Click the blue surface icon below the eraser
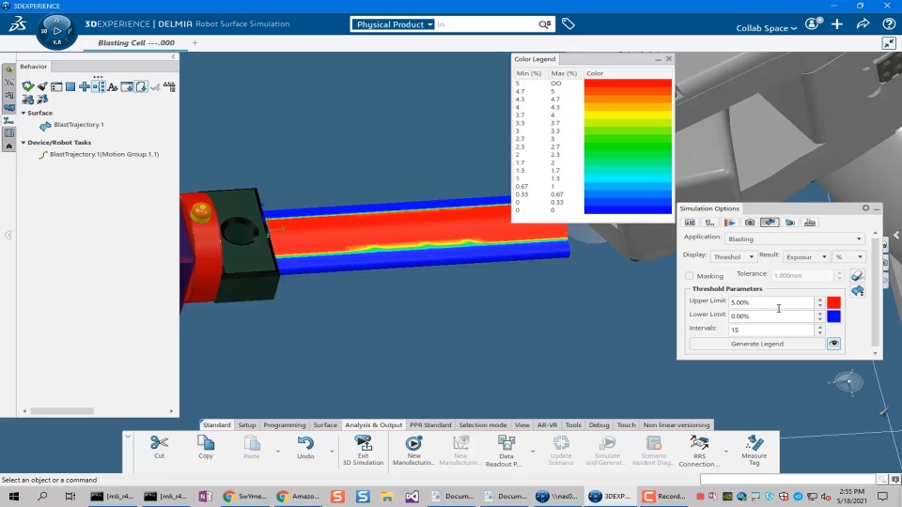Viewport: 902px width, 507px height. (857, 291)
